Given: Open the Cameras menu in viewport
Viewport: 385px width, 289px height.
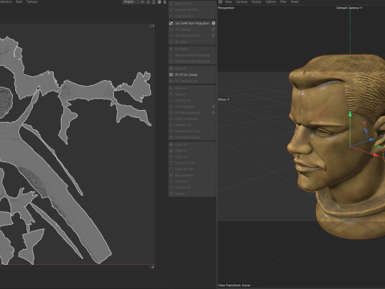Looking at the screenshot, I should click(x=241, y=2).
